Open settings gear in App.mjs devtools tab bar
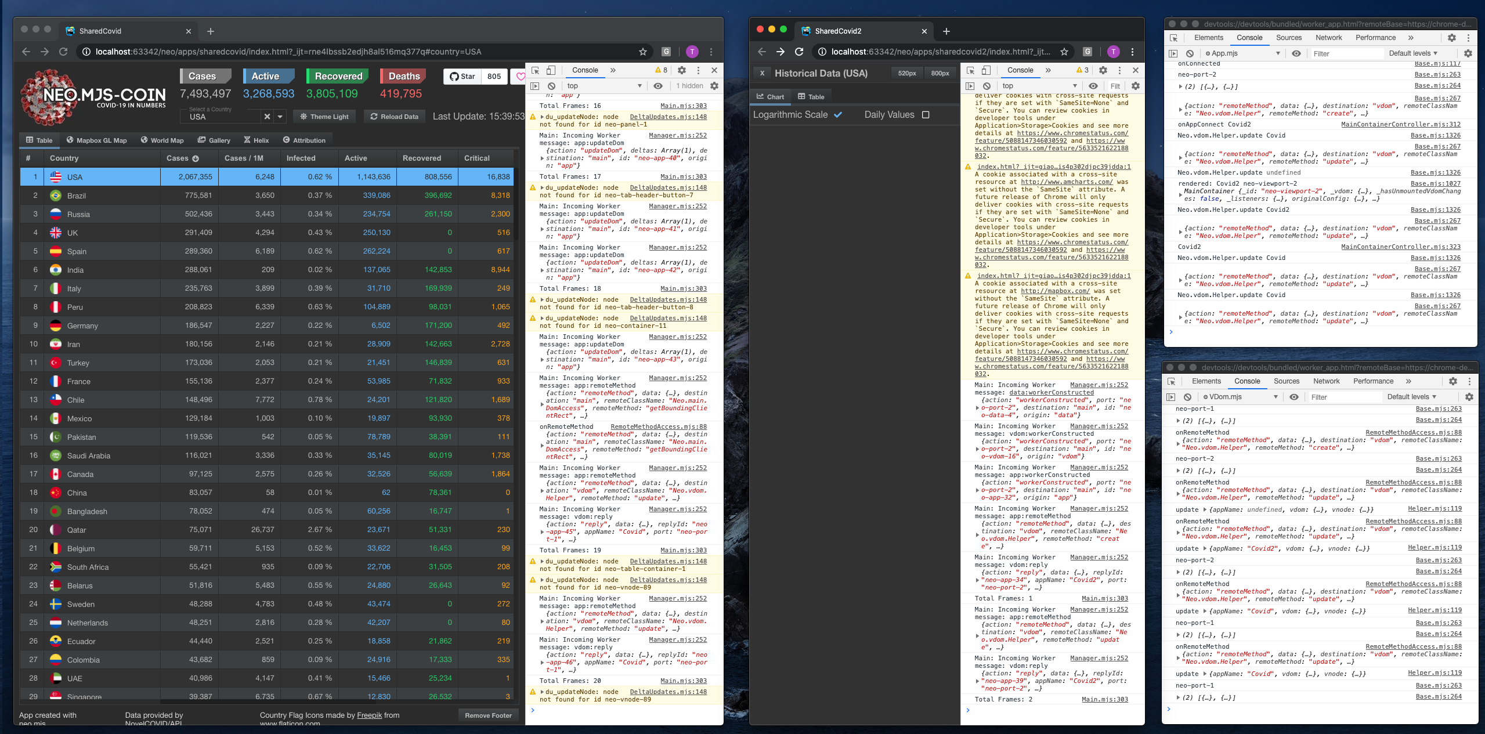Image resolution: width=1485 pixels, height=734 pixels. 1452,38
